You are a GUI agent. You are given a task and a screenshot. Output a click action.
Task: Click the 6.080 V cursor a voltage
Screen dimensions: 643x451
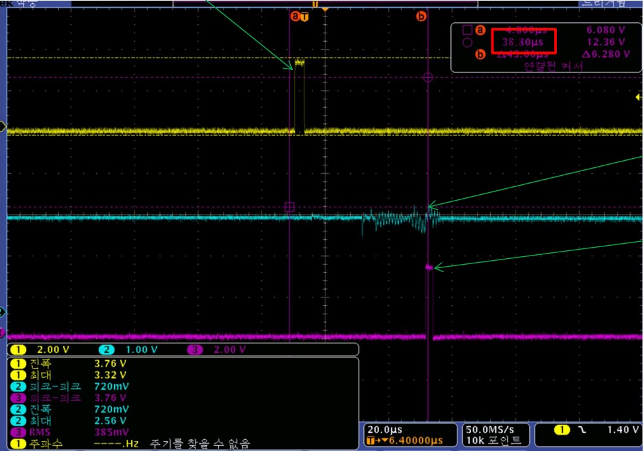click(x=605, y=30)
